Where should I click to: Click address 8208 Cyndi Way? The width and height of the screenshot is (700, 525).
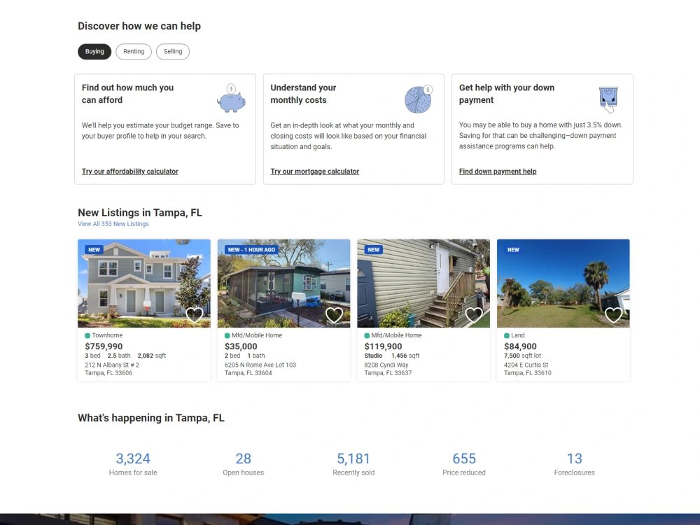click(x=386, y=365)
